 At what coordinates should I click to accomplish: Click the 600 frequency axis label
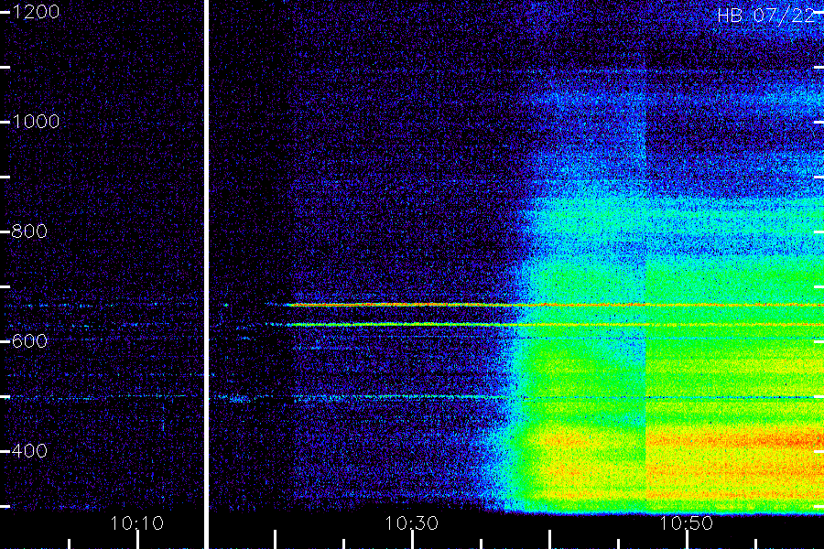pos(29,341)
